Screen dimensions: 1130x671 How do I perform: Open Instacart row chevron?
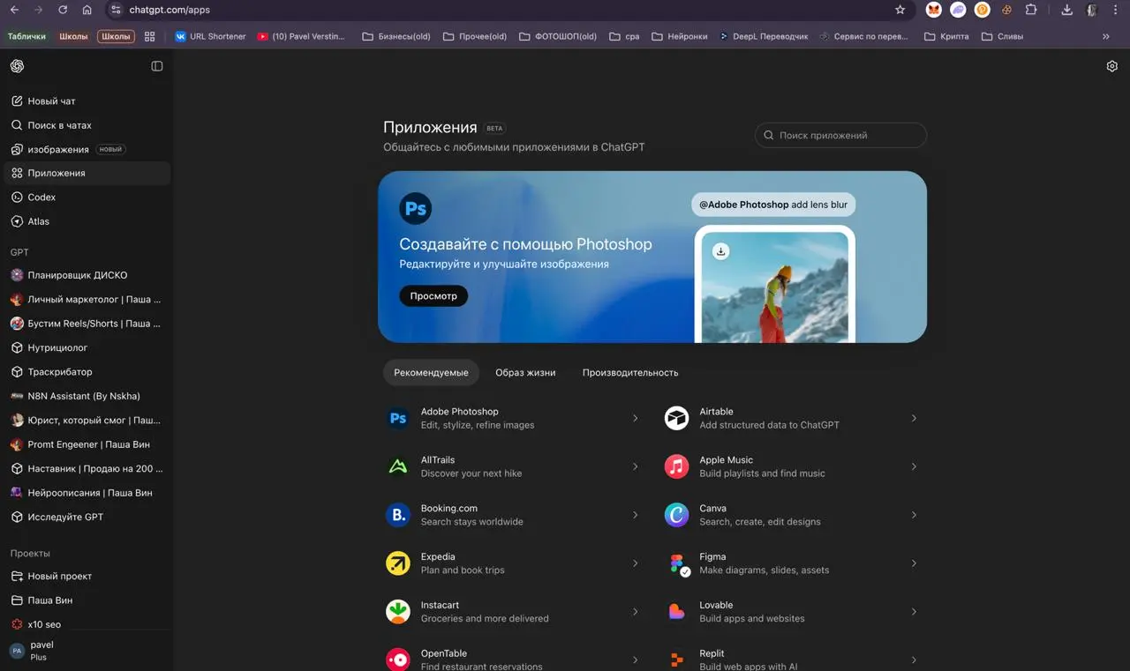click(635, 612)
